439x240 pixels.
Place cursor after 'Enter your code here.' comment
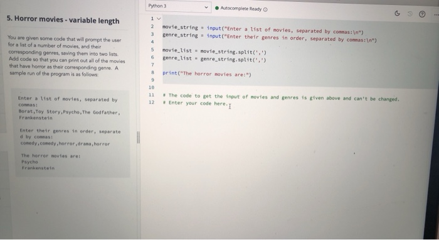point(228,104)
